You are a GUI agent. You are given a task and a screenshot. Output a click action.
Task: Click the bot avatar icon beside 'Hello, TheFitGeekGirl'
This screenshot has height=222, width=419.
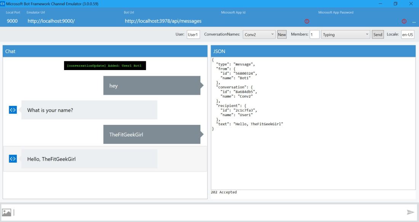click(x=12, y=159)
